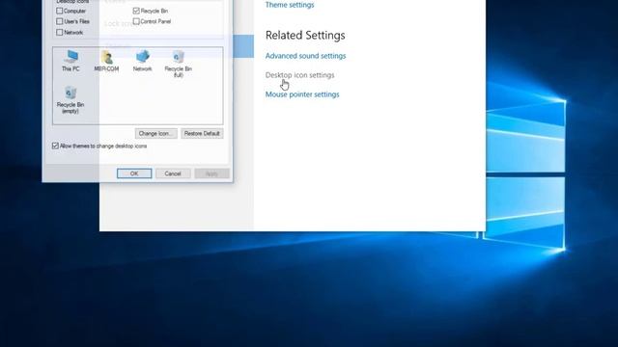Select the Recycle Bin (empty) icon
The width and height of the screenshot is (618, 347).
[x=70, y=100]
